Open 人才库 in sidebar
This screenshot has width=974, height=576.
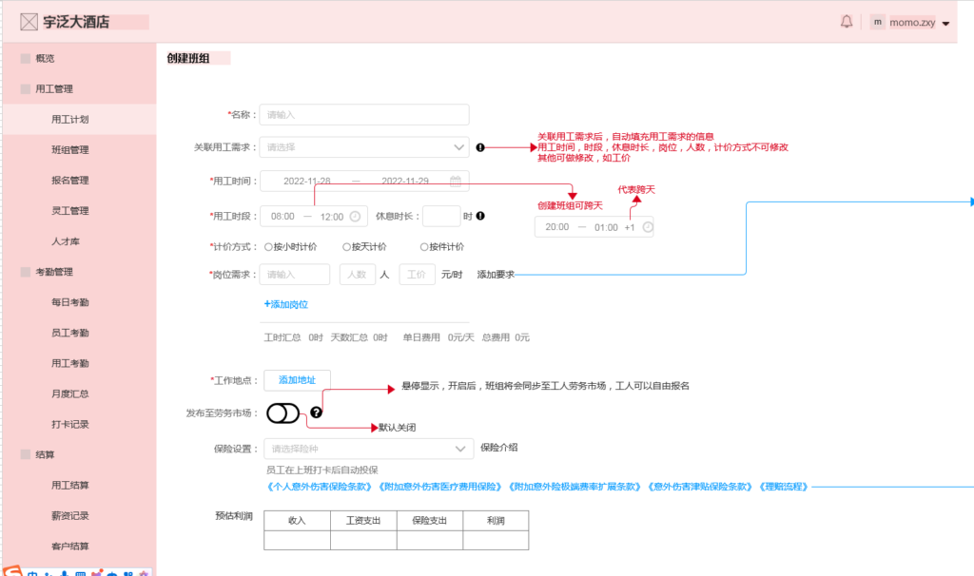click(66, 240)
